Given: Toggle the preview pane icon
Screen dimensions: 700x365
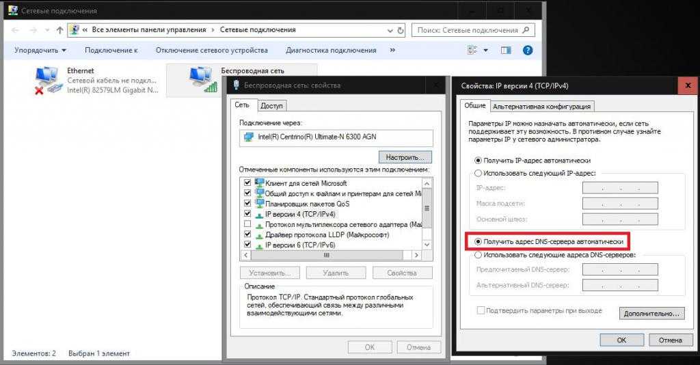Looking at the screenshot, I should pos(506,50).
